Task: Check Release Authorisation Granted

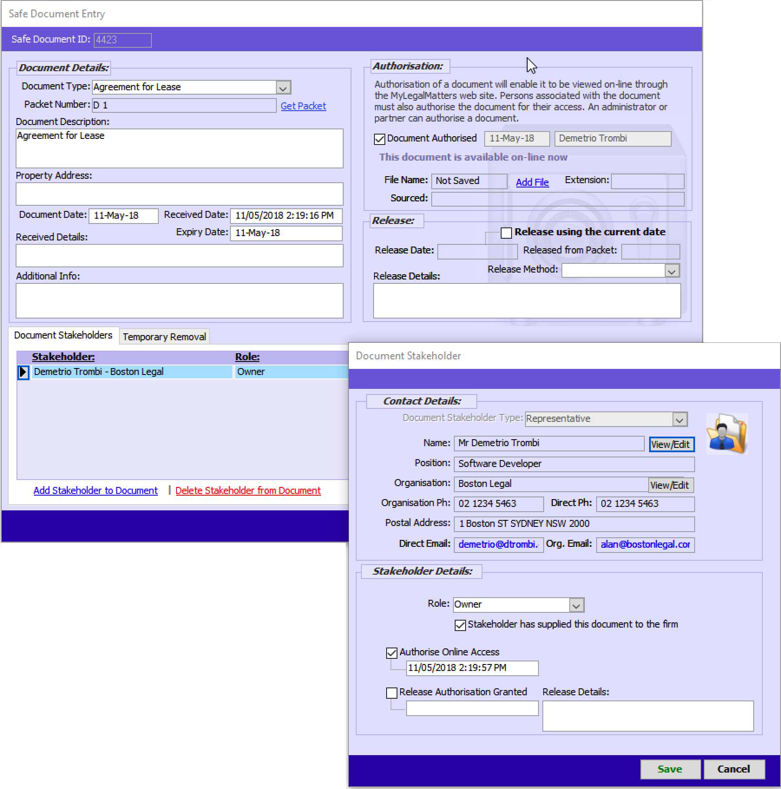Action: pos(391,693)
